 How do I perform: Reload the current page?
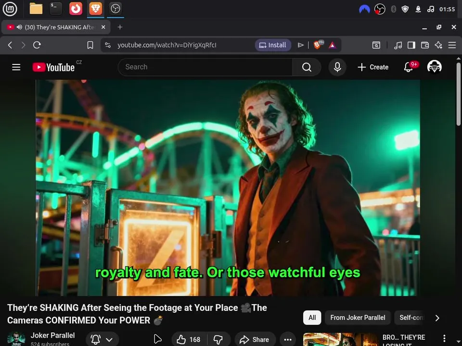pos(37,45)
